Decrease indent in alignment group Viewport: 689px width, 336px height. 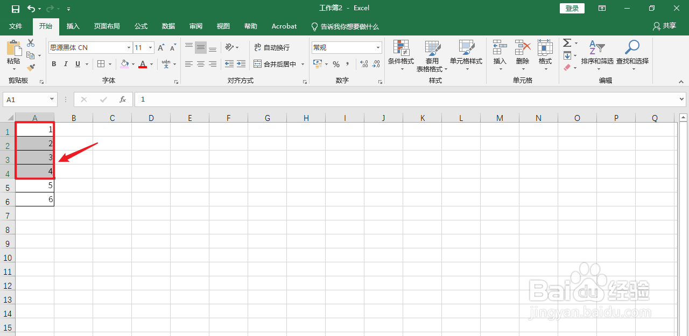[229, 64]
